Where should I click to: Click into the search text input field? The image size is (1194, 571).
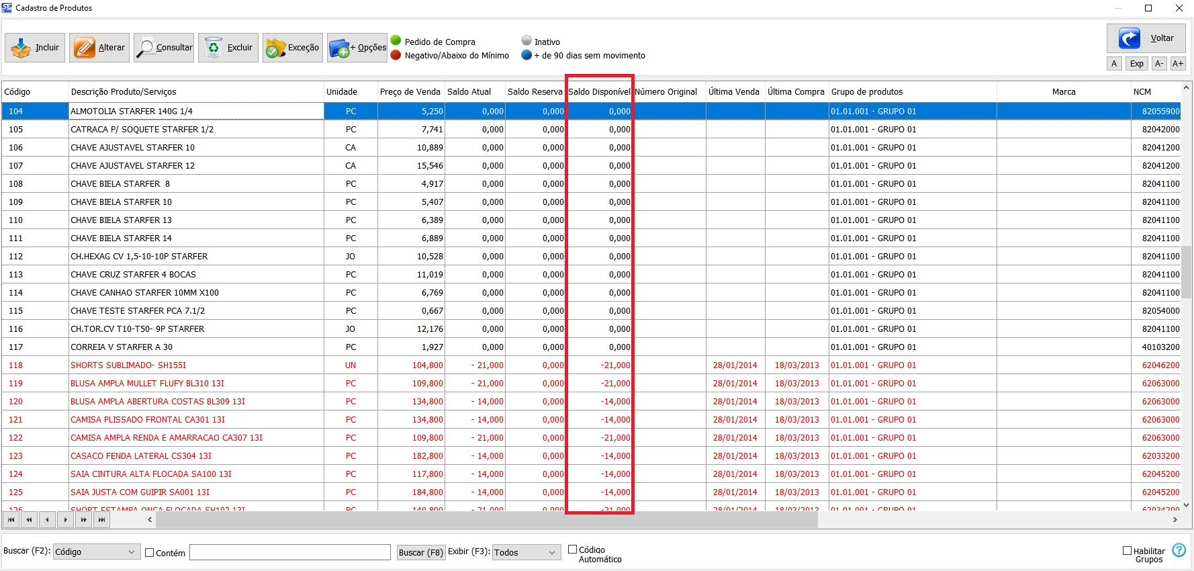(289, 552)
